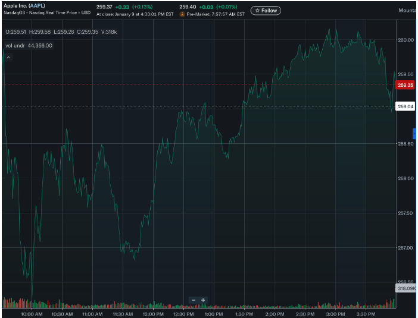Image resolution: width=418 pixels, height=318 pixels.
Task: Collapse the indicator legend with the chevron
Action: pyautogui.click(x=9, y=57)
